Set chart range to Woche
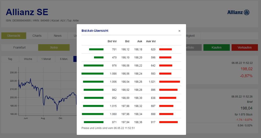 pos(28,59)
